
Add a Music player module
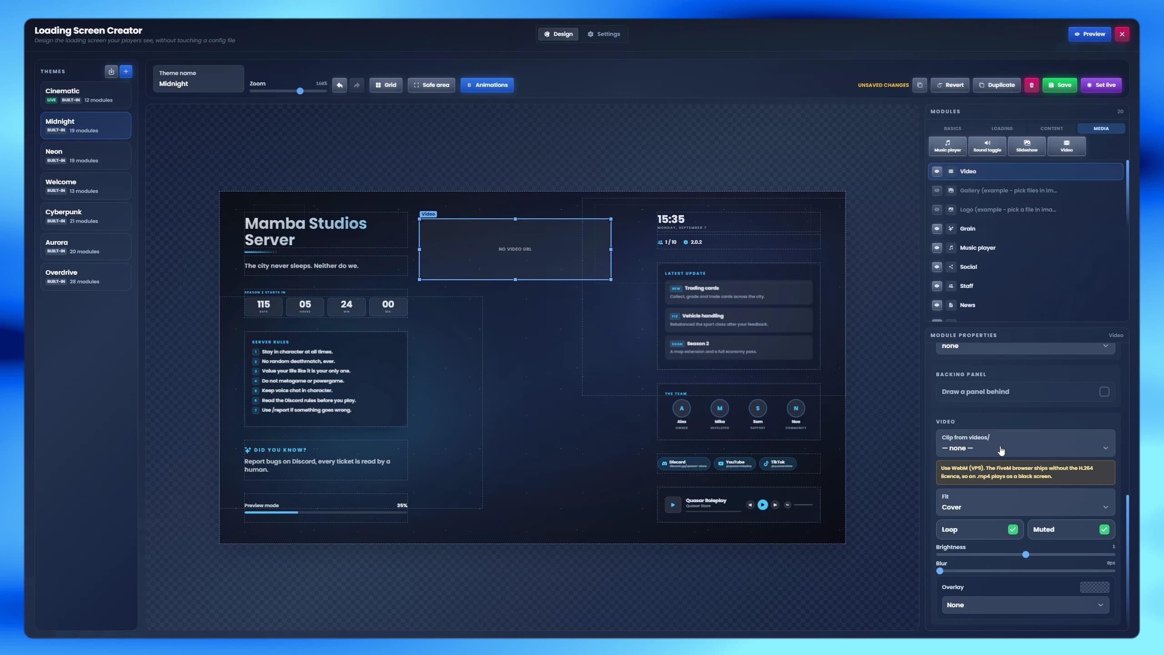948,146
